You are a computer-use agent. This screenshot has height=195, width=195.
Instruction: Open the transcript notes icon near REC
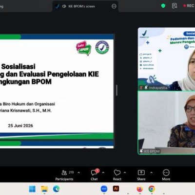[175, 6]
